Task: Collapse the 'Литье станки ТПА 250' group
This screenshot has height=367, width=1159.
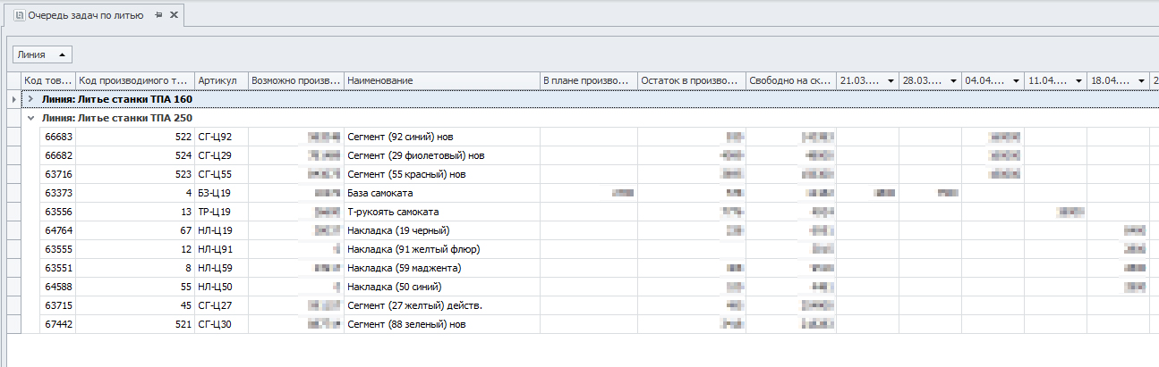Action: click(x=31, y=118)
